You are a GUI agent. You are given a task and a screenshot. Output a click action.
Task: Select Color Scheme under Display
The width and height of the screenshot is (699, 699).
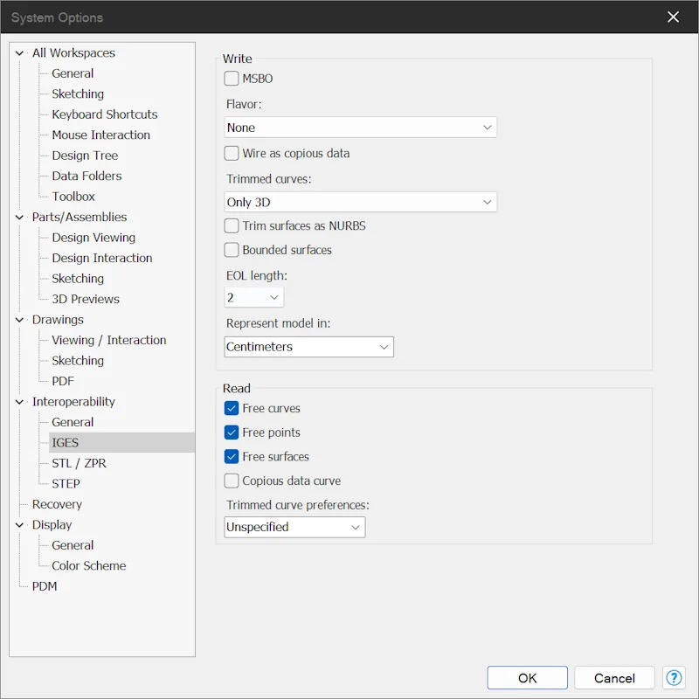89,565
